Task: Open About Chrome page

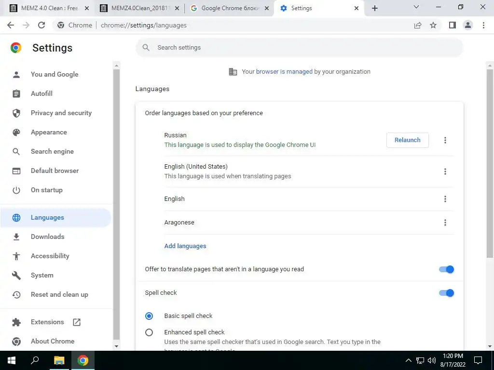Action: pyautogui.click(x=53, y=342)
